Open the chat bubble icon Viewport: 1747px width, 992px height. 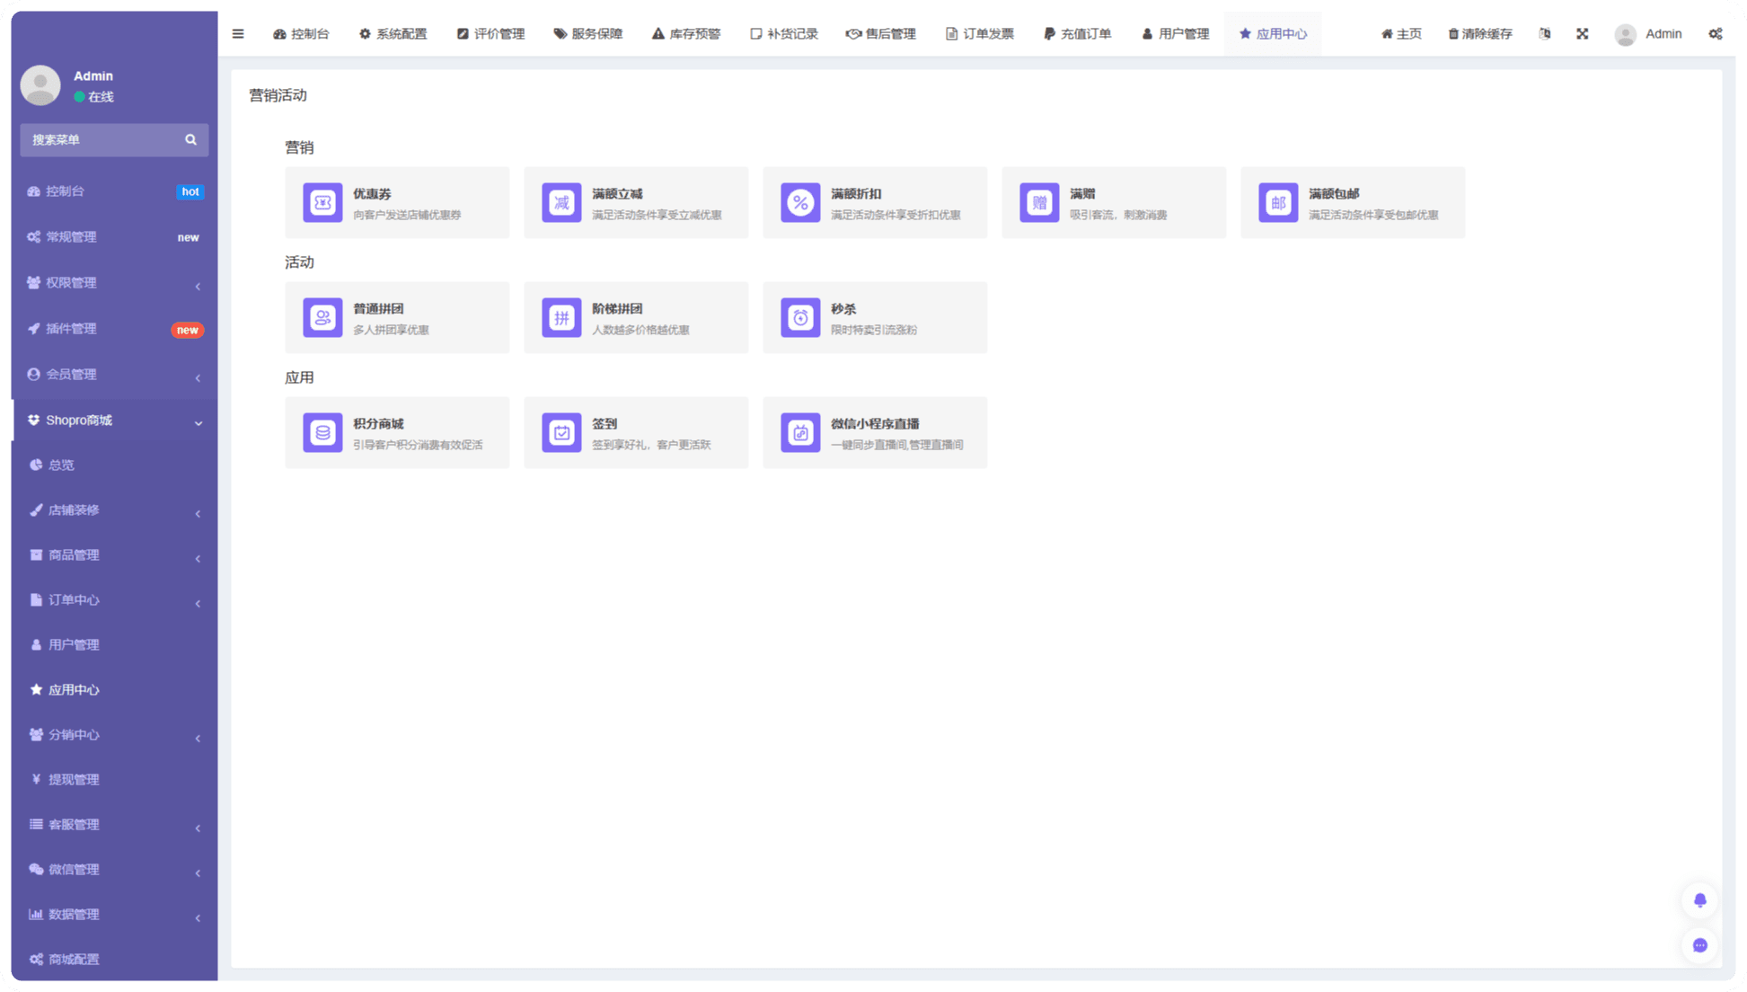pyautogui.click(x=1699, y=945)
